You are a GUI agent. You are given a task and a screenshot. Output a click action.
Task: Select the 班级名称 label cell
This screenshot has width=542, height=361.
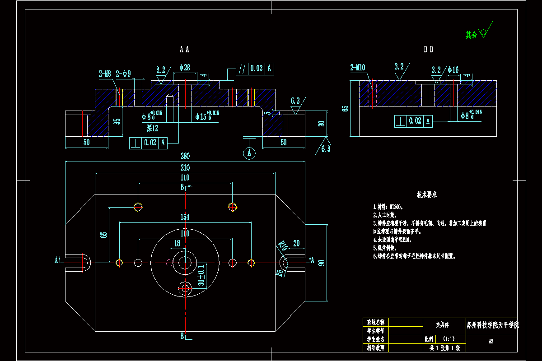pyautogui.click(x=375, y=322)
